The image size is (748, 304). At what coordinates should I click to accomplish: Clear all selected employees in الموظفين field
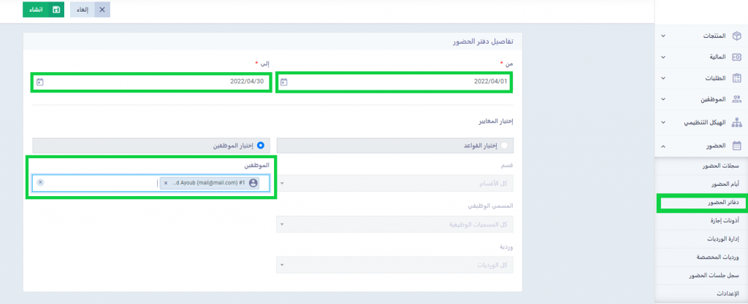pos(40,182)
